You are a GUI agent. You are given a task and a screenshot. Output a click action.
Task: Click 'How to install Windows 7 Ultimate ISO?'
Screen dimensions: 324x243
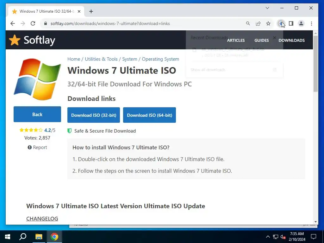[121, 147]
